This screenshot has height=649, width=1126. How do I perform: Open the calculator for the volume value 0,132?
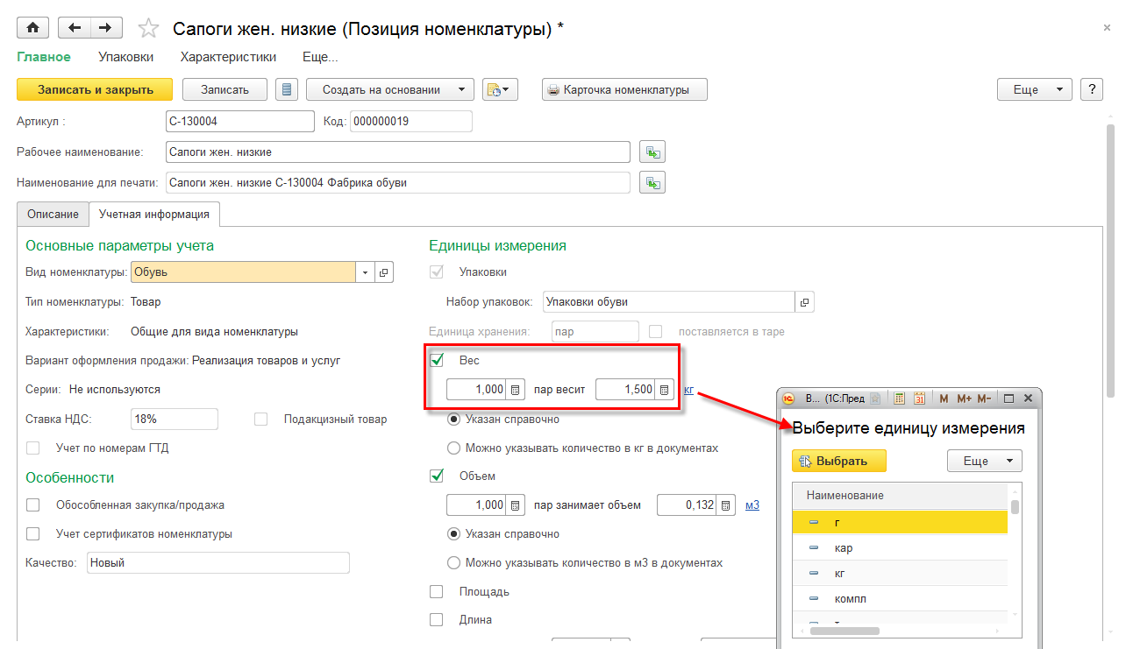pyautogui.click(x=725, y=505)
